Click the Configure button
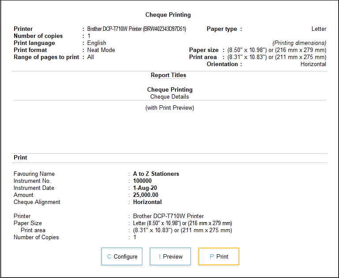The image size is (339, 278). pos(122,256)
